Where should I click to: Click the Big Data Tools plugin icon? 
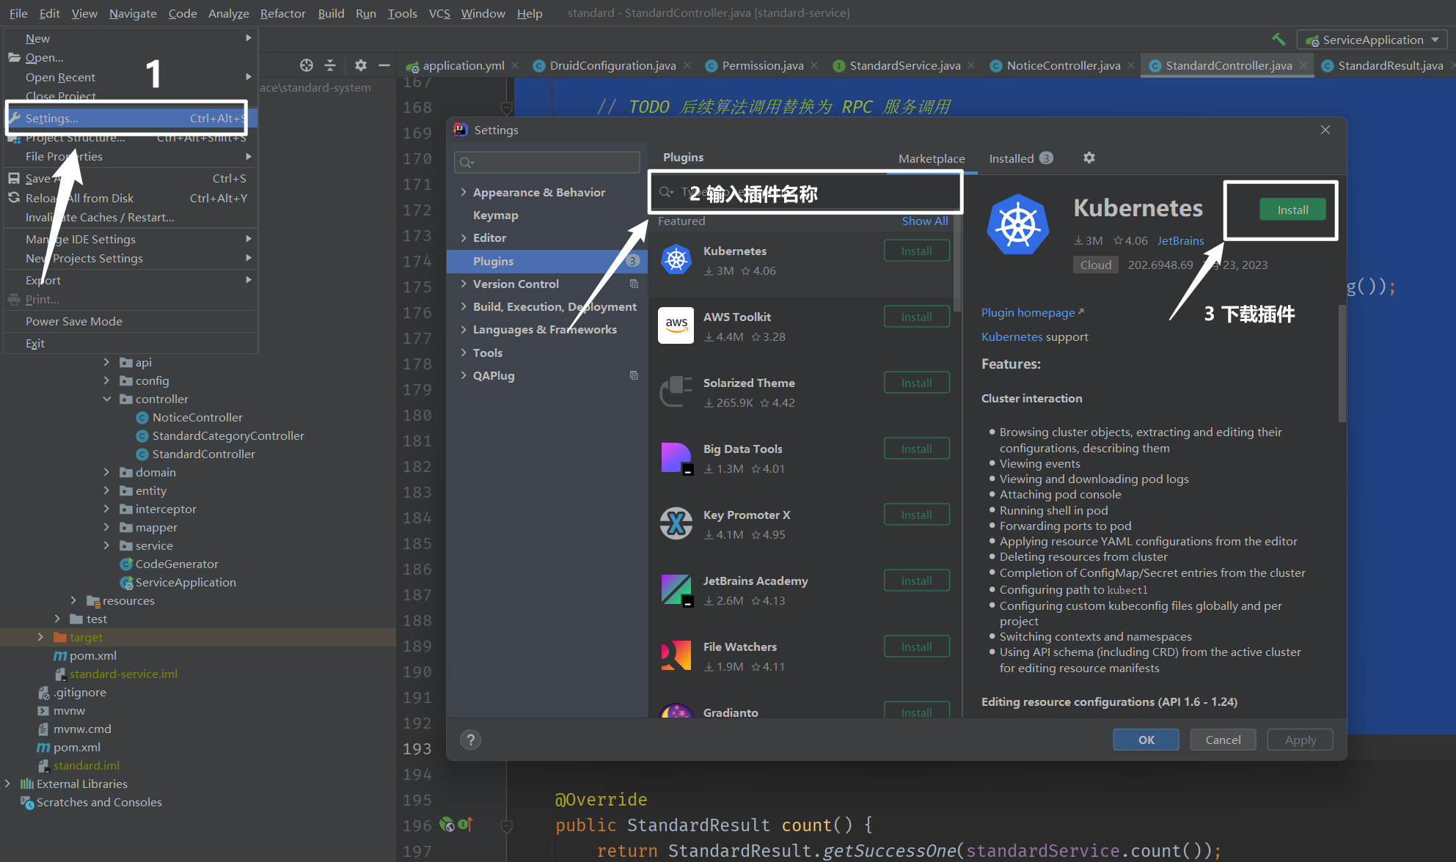[676, 458]
